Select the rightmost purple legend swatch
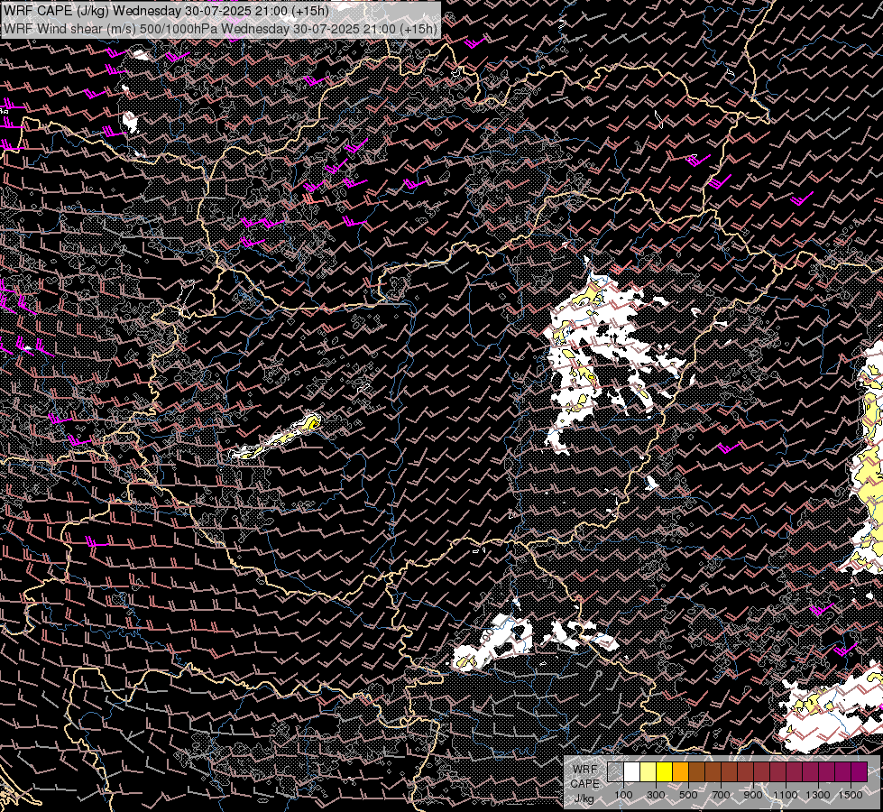Image resolution: width=883 pixels, height=812 pixels. [x=860, y=771]
